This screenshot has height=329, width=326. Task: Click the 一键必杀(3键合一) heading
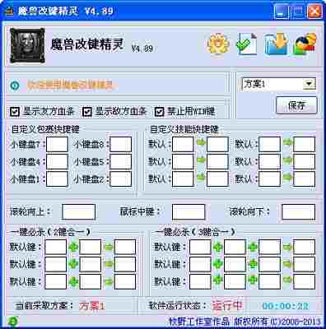pyautogui.click(x=195, y=232)
